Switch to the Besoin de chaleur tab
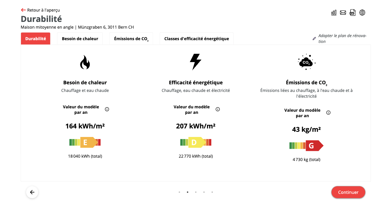This screenshot has width=391, height=203. click(x=80, y=39)
